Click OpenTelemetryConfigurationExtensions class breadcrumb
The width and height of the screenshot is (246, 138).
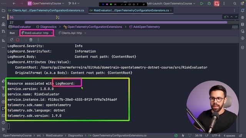click(93, 27)
